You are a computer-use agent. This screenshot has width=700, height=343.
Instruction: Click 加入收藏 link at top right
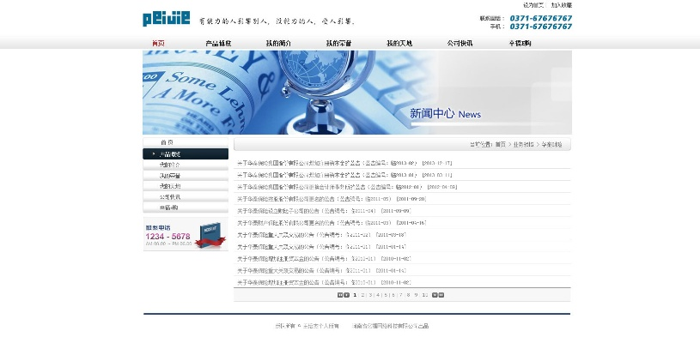[x=561, y=5]
